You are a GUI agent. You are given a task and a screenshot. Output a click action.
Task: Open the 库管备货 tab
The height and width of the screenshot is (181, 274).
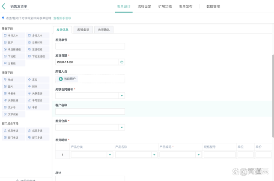[83, 30]
